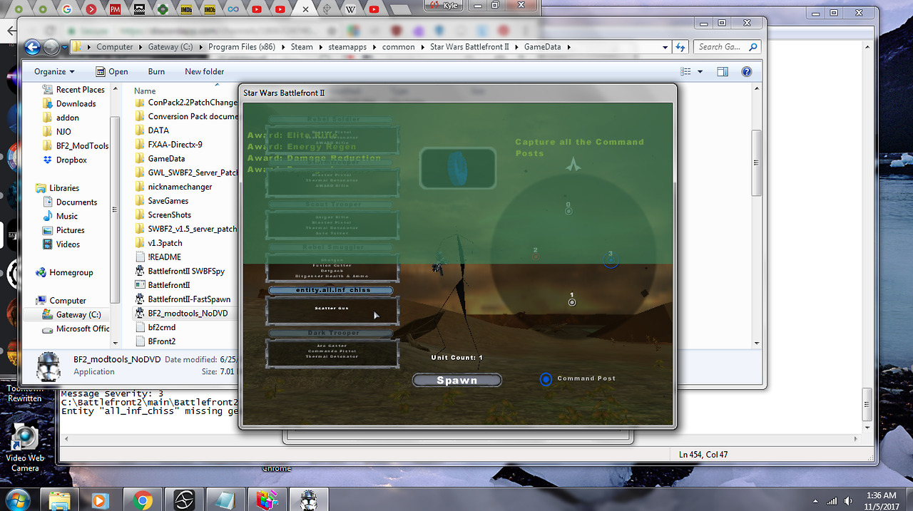Select the FXAA-Directx-9 folder
The width and height of the screenshot is (913, 511).
[168, 145]
